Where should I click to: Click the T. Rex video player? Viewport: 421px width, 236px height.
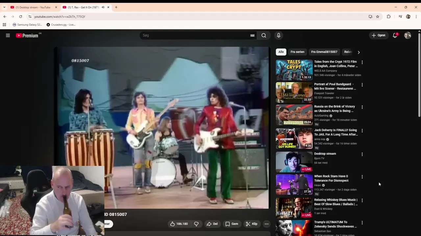pos(161,128)
